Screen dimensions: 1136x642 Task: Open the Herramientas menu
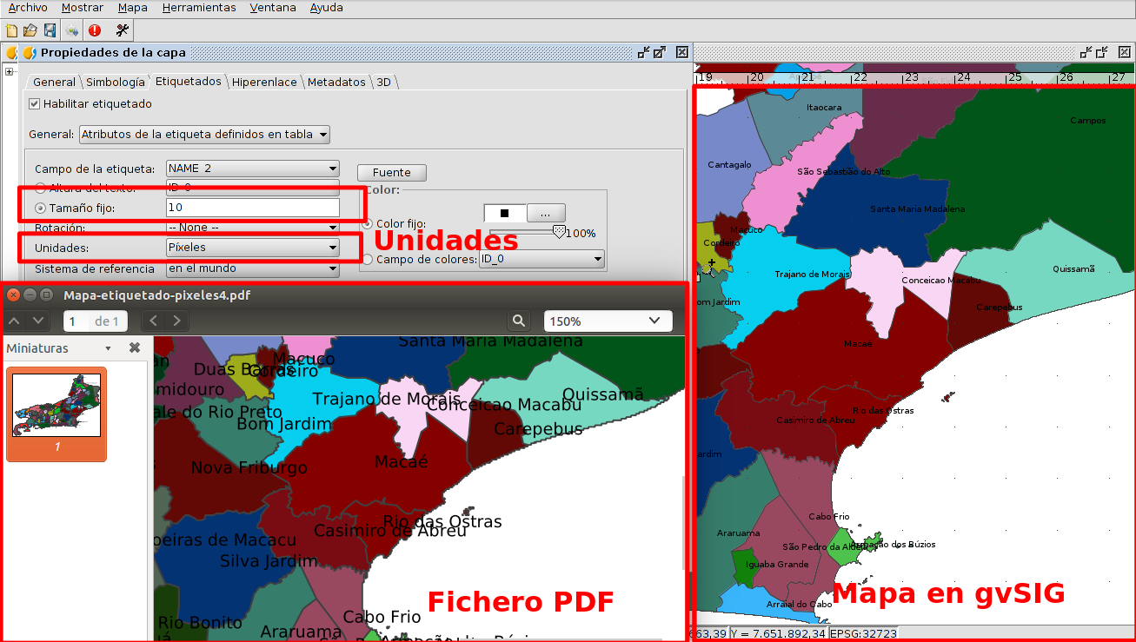[198, 8]
